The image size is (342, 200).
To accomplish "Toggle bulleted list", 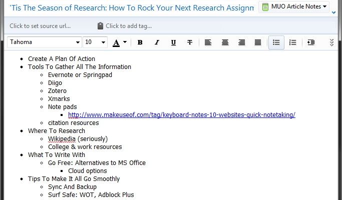I will pos(276,42).
